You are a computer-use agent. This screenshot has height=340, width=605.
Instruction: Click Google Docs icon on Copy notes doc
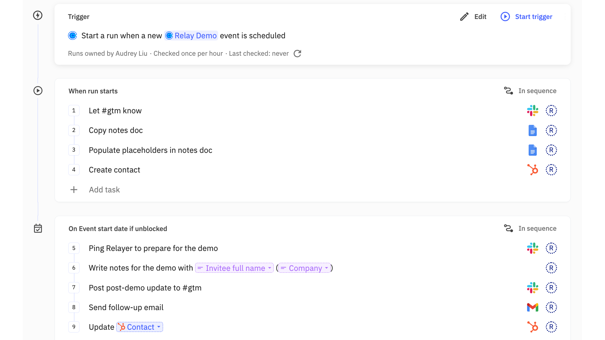[x=532, y=130]
